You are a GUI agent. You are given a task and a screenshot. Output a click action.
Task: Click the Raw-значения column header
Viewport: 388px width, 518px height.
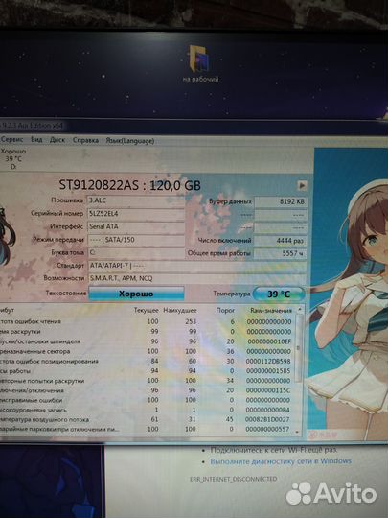[271, 310]
